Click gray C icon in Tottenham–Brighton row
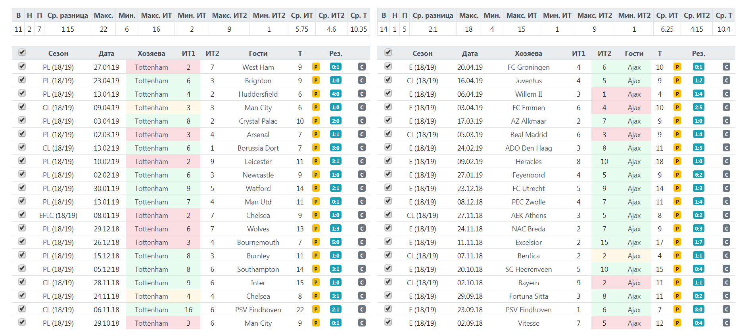Viewport: 756px width, 336px height. (362, 80)
